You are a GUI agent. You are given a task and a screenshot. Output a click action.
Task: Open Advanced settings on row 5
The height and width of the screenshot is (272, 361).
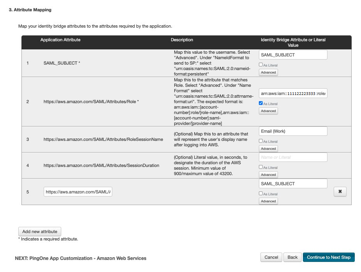point(268,201)
